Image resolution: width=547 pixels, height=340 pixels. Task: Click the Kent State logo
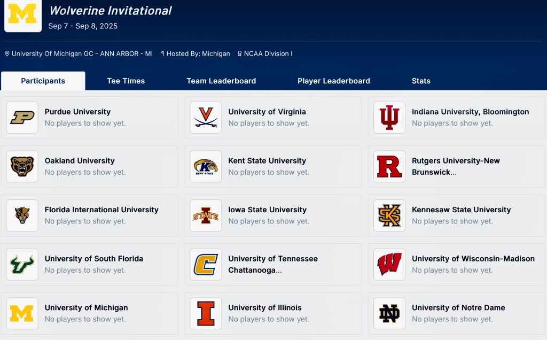click(206, 166)
